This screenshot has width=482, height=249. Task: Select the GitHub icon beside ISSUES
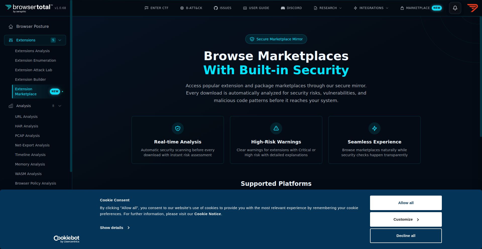click(x=215, y=8)
